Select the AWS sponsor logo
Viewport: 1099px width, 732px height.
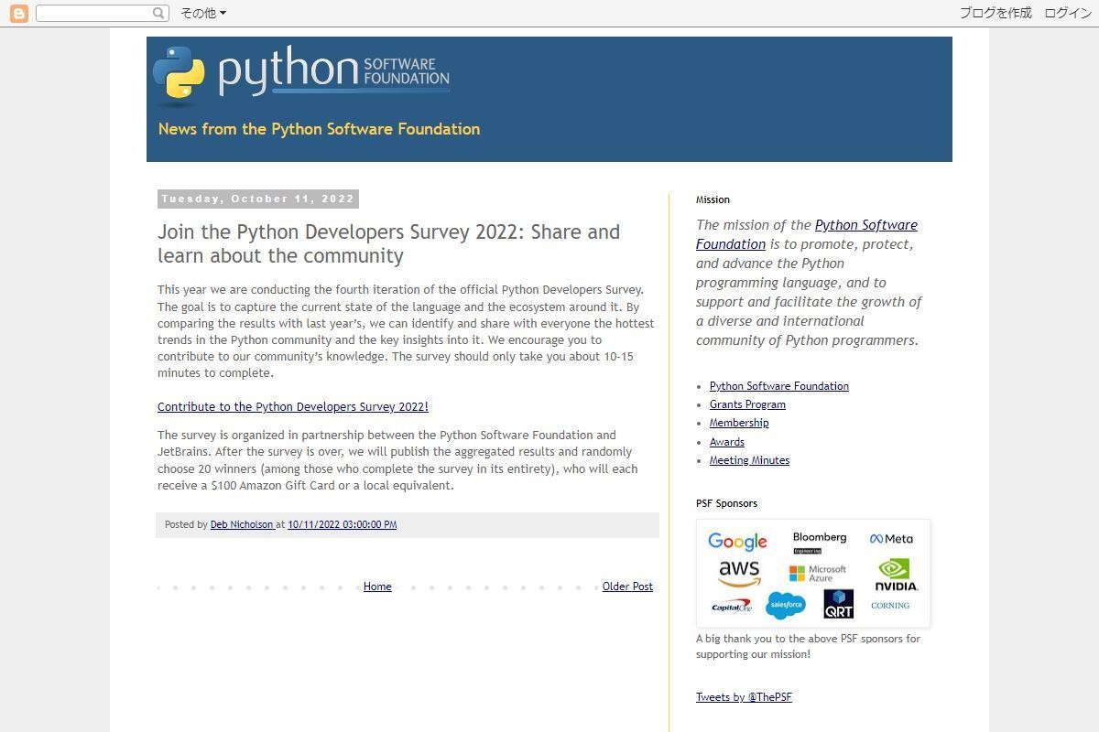point(738,571)
